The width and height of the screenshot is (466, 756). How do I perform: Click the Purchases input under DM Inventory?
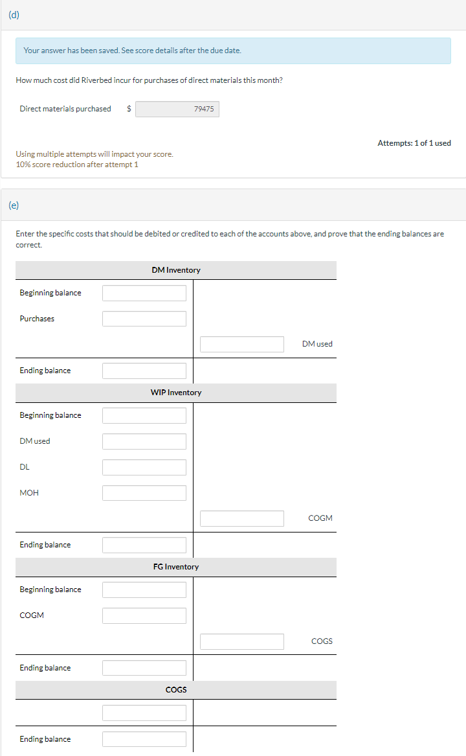click(x=144, y=318)
